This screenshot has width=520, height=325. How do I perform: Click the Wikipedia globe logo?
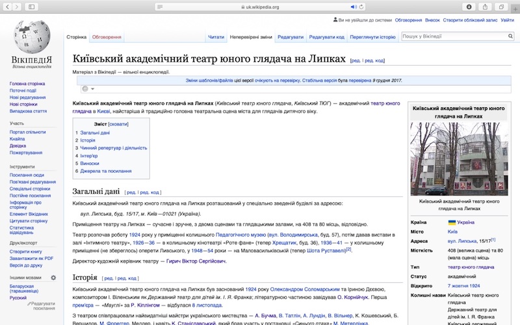[32, 37]
